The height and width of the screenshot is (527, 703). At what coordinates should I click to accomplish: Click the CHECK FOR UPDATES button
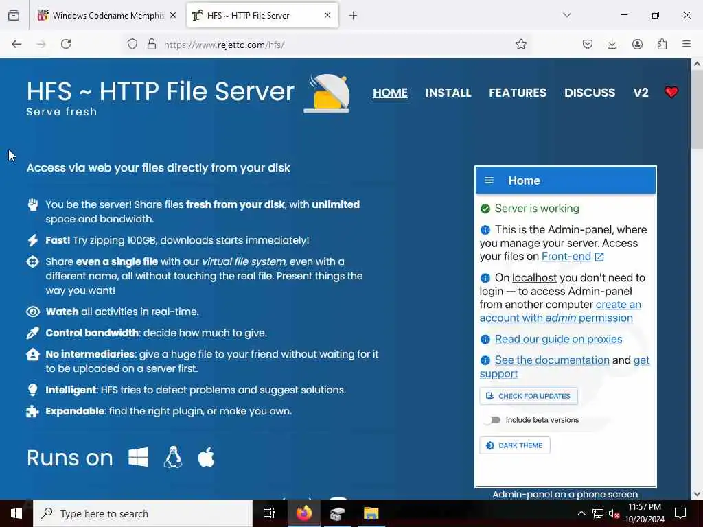pos(529,396)
